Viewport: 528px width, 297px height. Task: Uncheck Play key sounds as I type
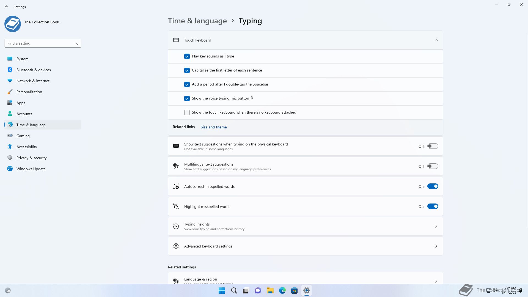coord(187,56)
